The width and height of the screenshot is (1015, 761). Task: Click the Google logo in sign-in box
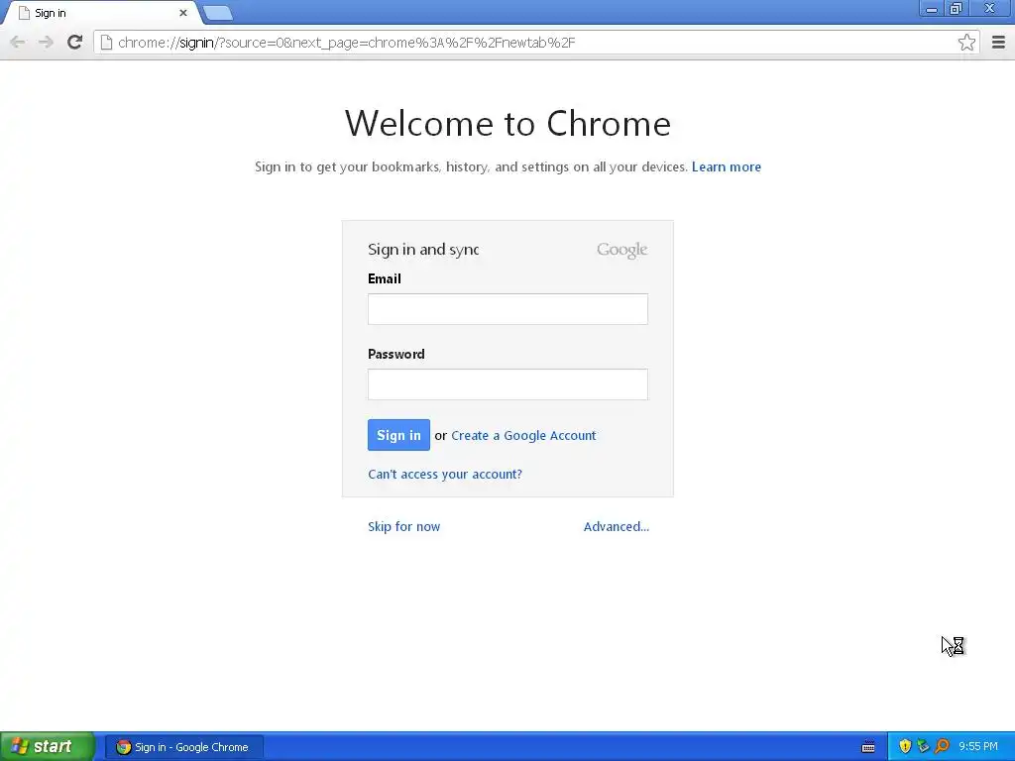[x=622, y=249]
